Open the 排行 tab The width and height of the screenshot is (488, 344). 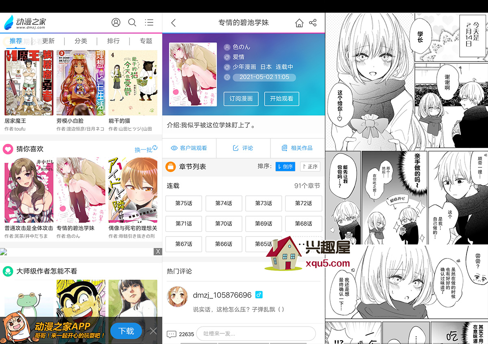point(113,41)
